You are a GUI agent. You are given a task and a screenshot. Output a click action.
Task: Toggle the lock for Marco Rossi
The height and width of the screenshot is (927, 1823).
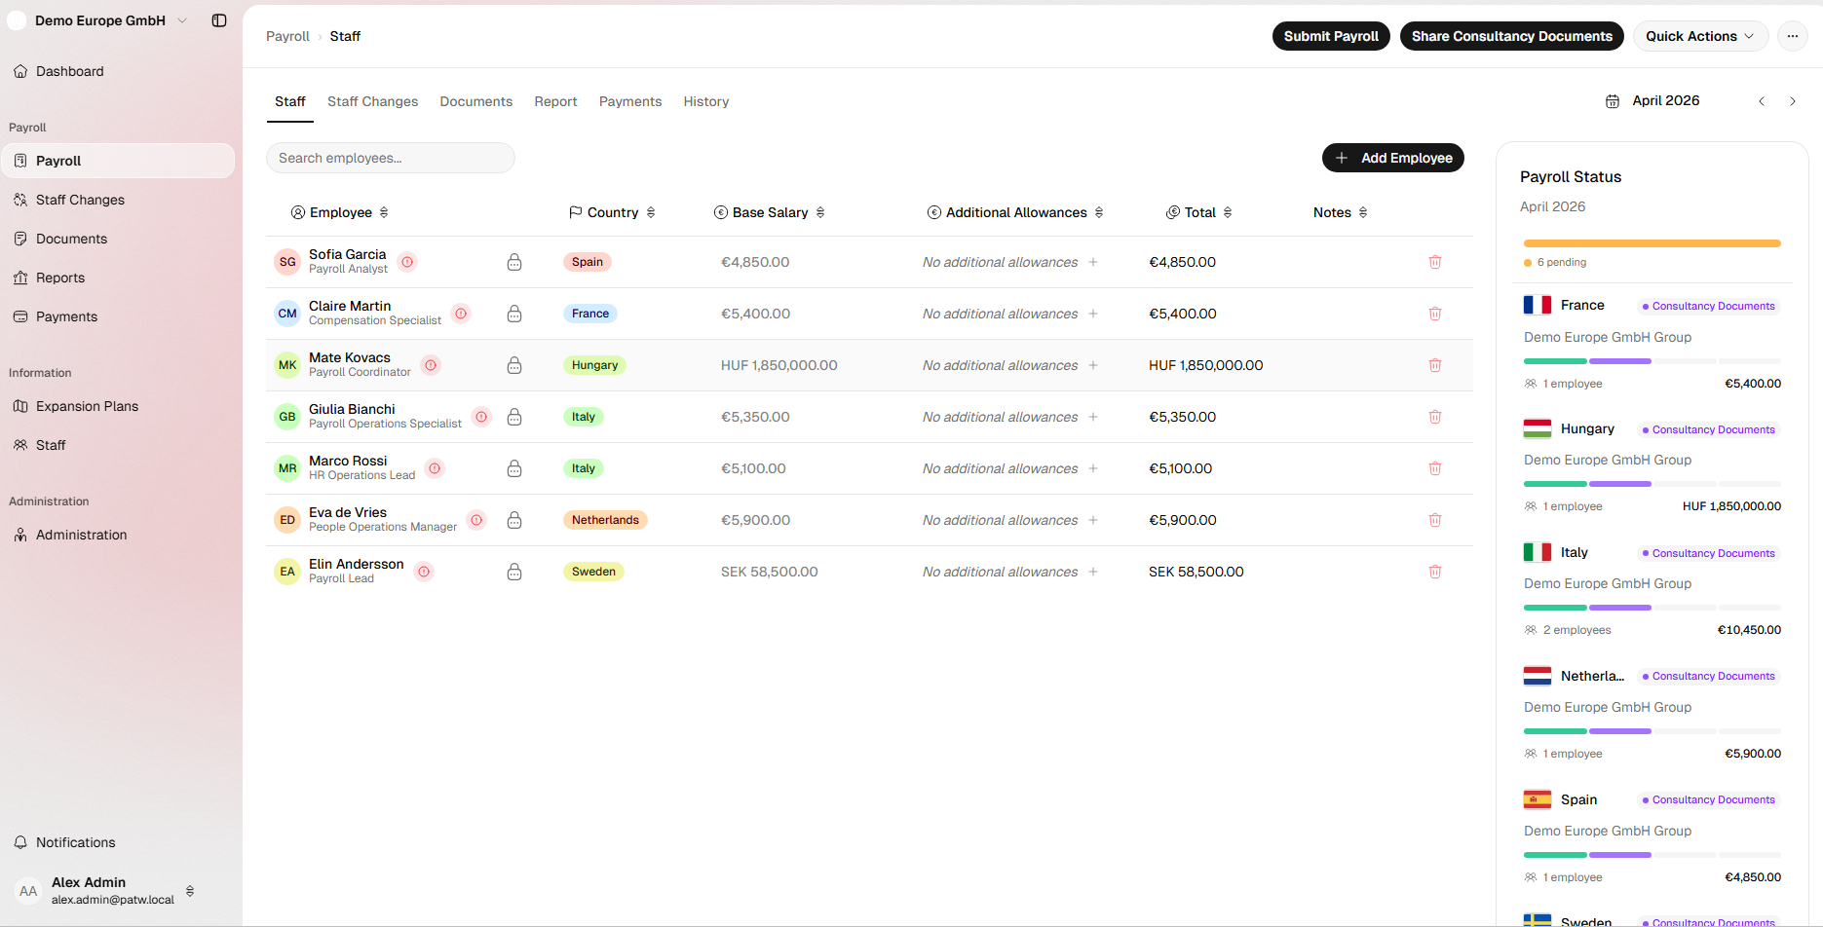pyautogui.click(x=514, y=468)
